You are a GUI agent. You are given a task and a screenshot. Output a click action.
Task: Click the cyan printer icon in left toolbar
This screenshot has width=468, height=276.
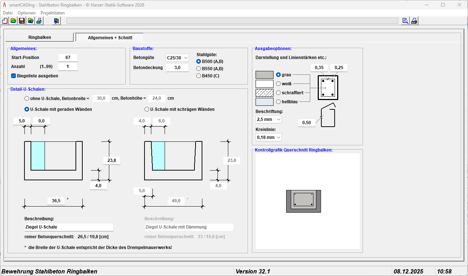coord(39,21)
